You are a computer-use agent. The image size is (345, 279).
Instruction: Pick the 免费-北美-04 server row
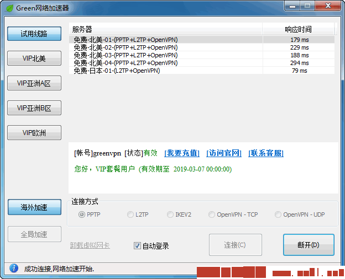point(202,63)
